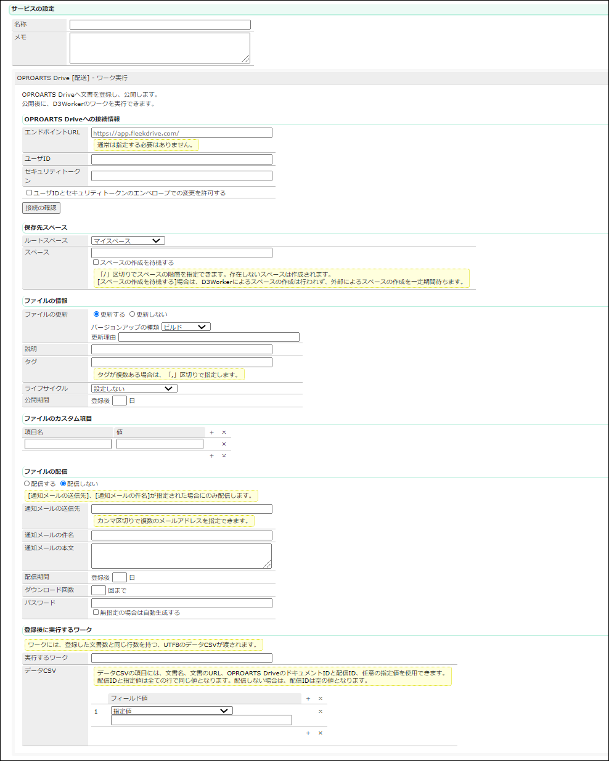609x761 pixels.
Task: Remove the empty custom field entry row
Action: tap(224, 444)
